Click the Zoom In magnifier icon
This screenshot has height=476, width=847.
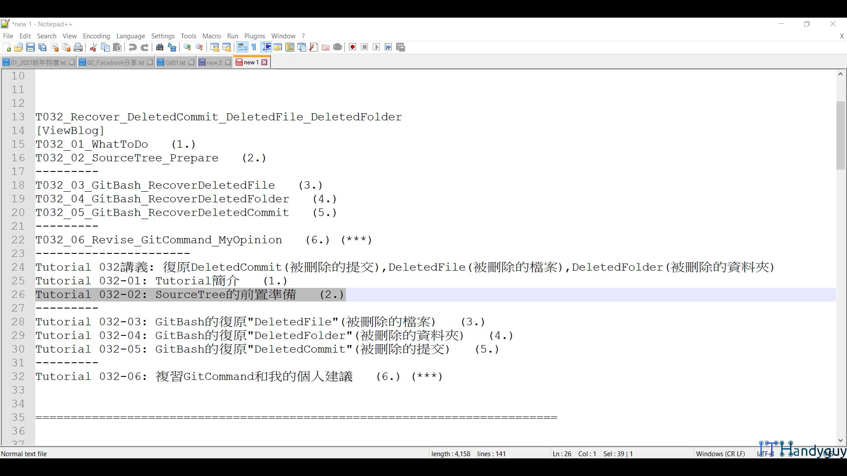pyautogui.click(x=187, y=47)
